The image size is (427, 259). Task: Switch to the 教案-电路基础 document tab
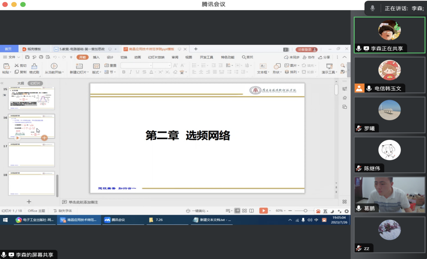[82, 49]
